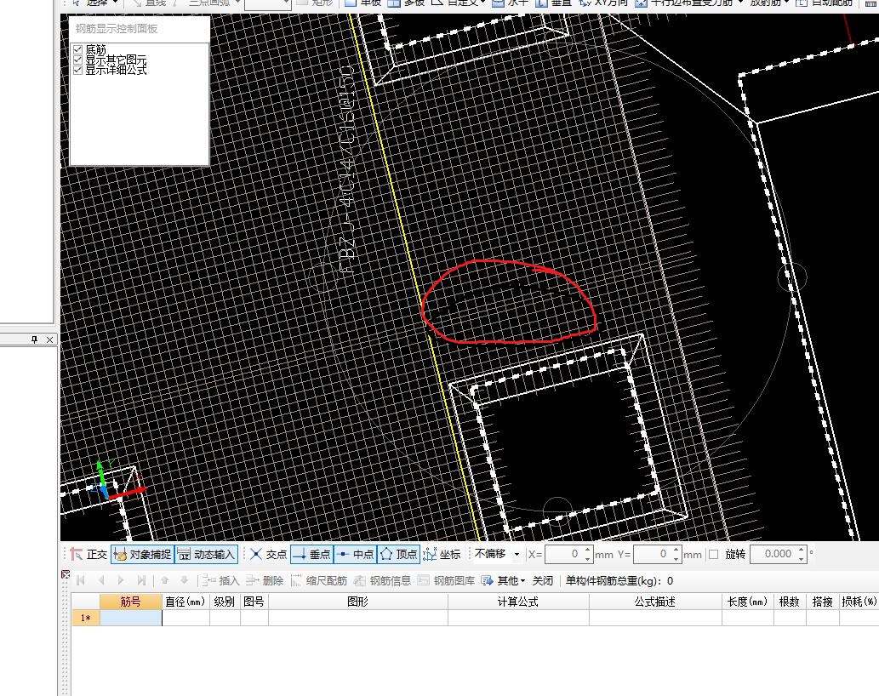Toggle 顶点 vertex snap
This screenshot has height=696, width=879.
[x=398, y=554]
